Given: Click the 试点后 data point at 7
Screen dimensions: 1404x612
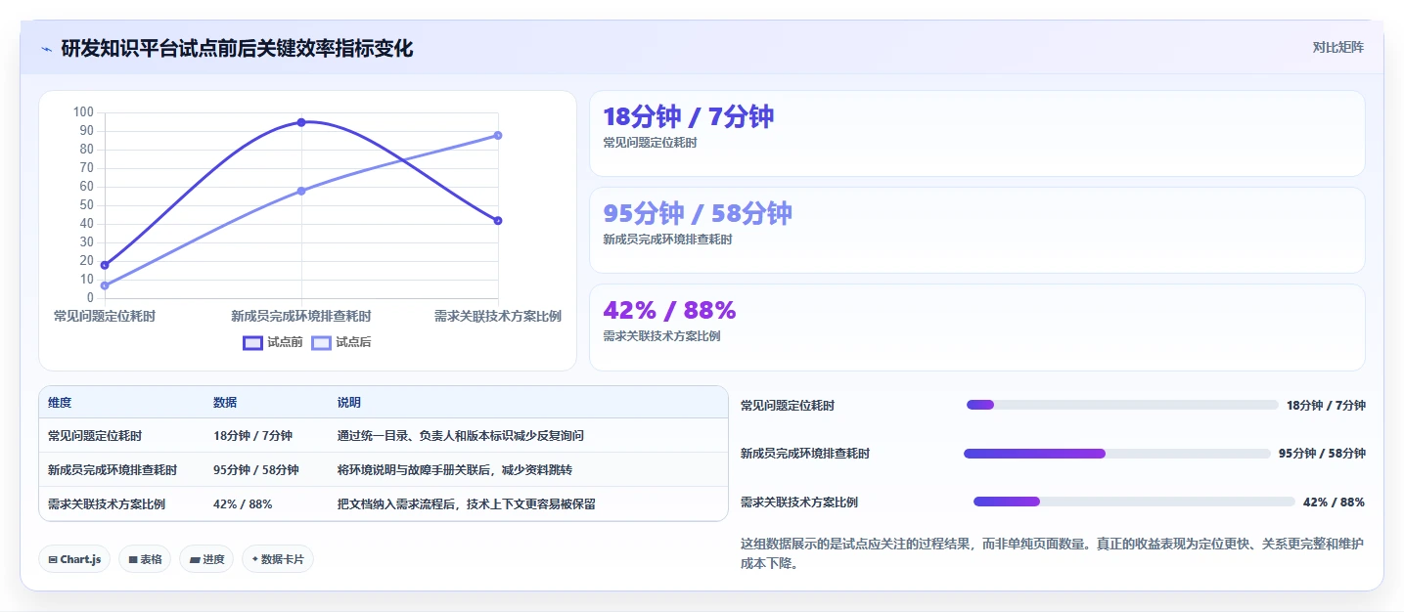Looking at the screenshot, I should pyautogui.click(x=105, y=285).
